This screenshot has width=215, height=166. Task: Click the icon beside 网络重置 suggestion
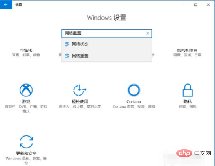coord(67,56)
